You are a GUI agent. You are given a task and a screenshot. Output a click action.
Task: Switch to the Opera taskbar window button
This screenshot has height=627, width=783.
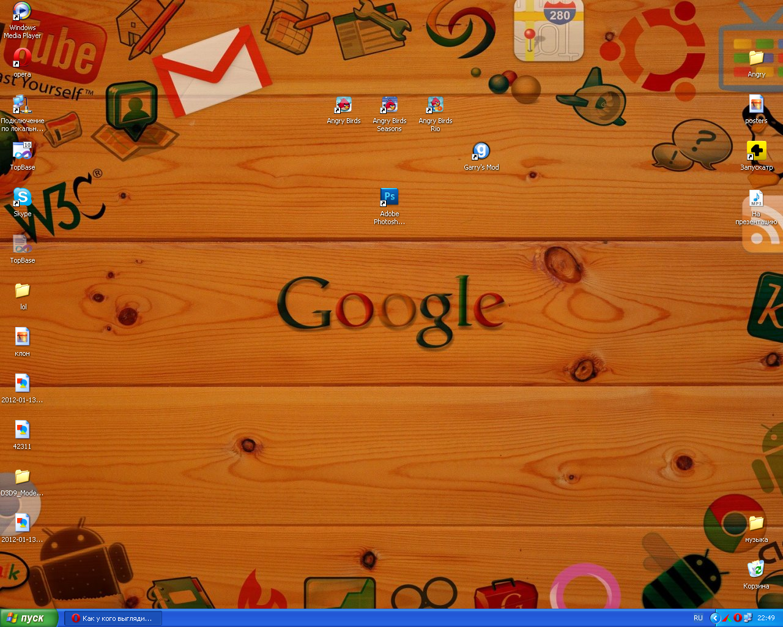[x=113, y=618]
